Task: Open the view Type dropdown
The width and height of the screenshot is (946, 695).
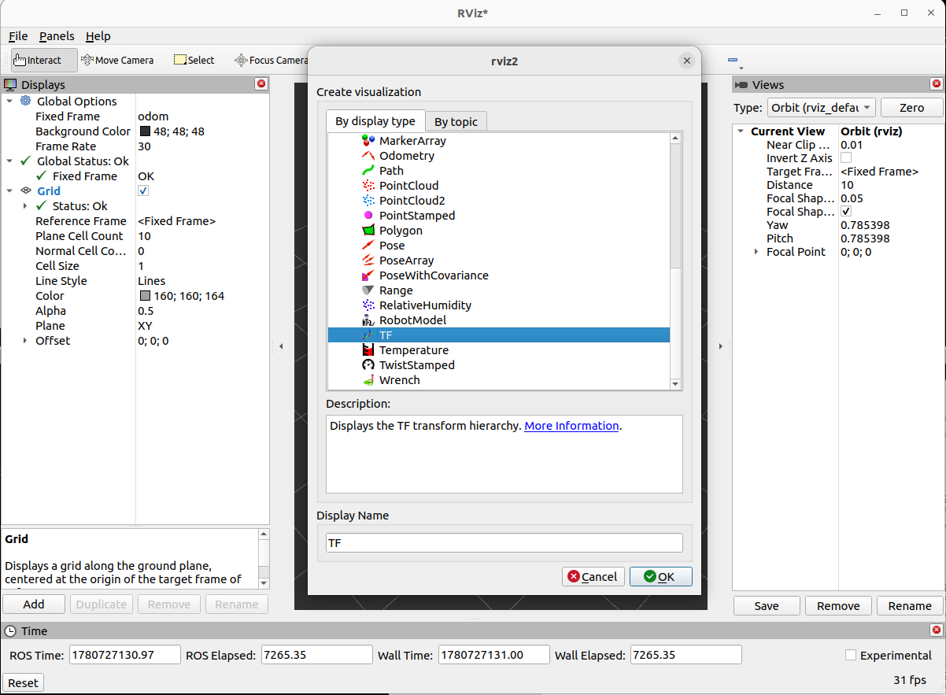Action: click(x=821, y=107)
